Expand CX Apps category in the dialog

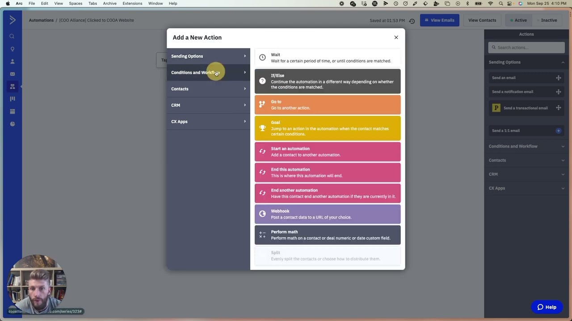tap(208, 122)
